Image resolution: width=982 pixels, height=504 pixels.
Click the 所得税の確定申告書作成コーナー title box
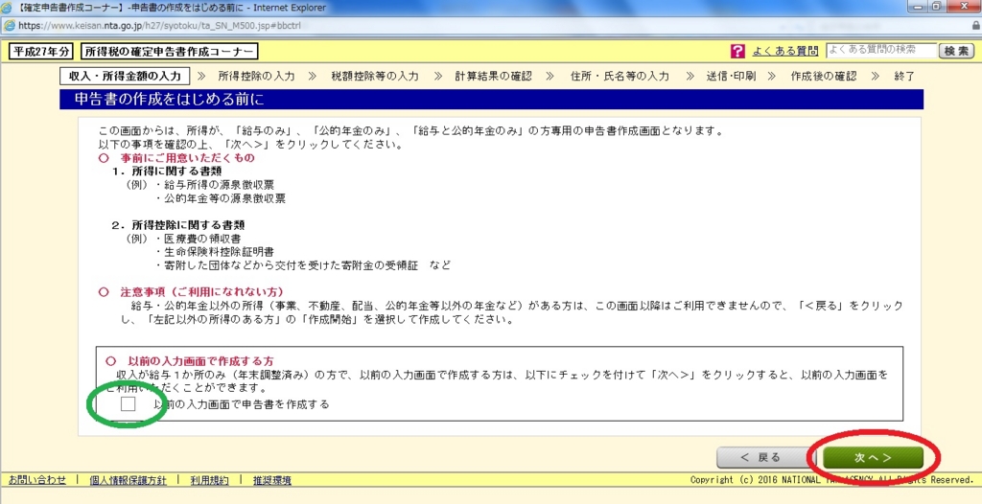[169, 51]
